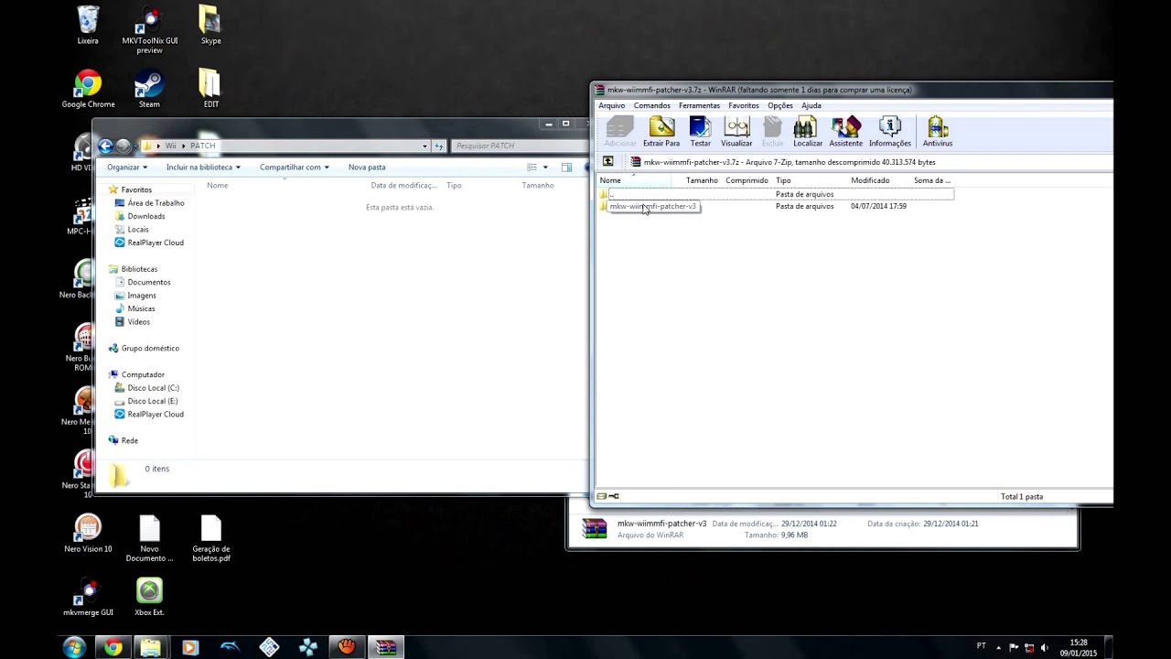This screenshot has width=1171, height=659.
Task: Open the Arquivo menu in WinRAR
Action: [612, 105]
